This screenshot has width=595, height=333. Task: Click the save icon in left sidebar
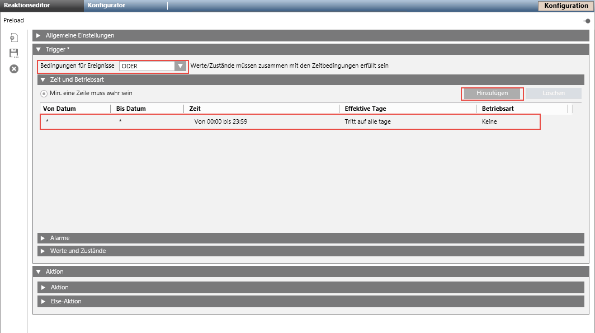(x=14, y=53)
